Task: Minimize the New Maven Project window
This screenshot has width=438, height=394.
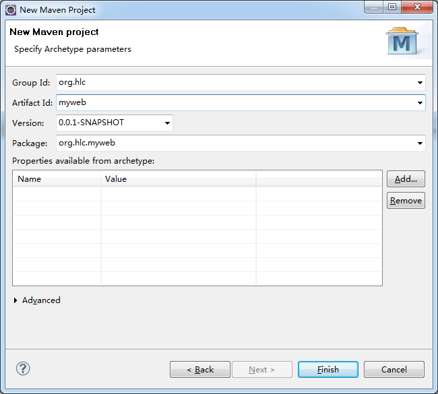Action: point(374,7)
